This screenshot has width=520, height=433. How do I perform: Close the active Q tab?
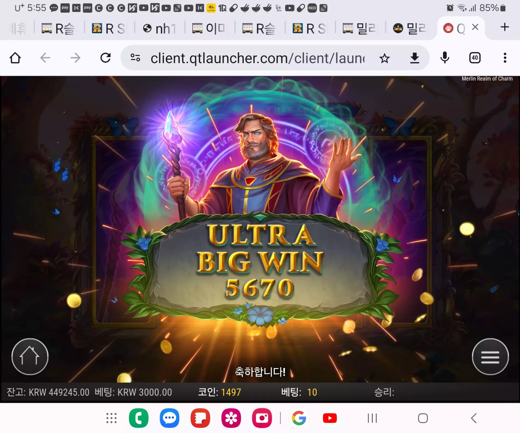coord(475,27)
